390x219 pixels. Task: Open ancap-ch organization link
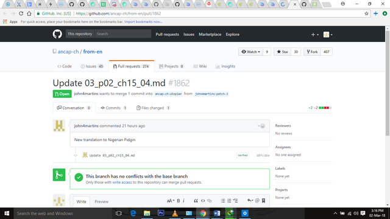[x=68, y=52]
